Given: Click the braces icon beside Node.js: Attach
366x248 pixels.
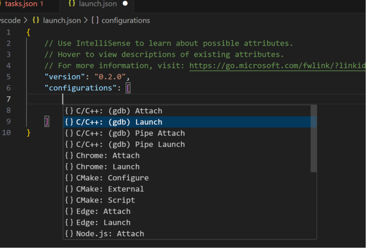Looking at the screenshot, I should (x=69, y=233).
